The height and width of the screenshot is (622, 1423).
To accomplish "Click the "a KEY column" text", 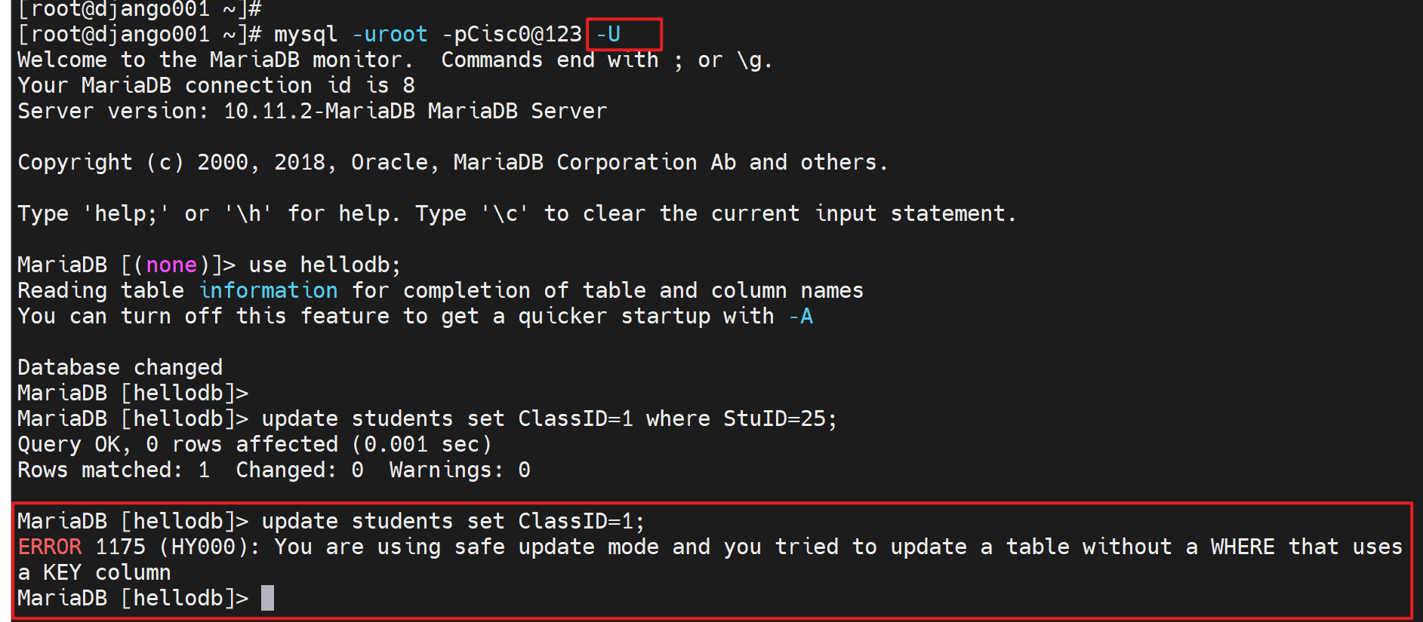I will click(94, 572).
